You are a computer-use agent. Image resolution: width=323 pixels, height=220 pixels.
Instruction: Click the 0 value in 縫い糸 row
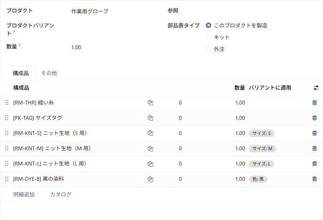click(180, 103)
